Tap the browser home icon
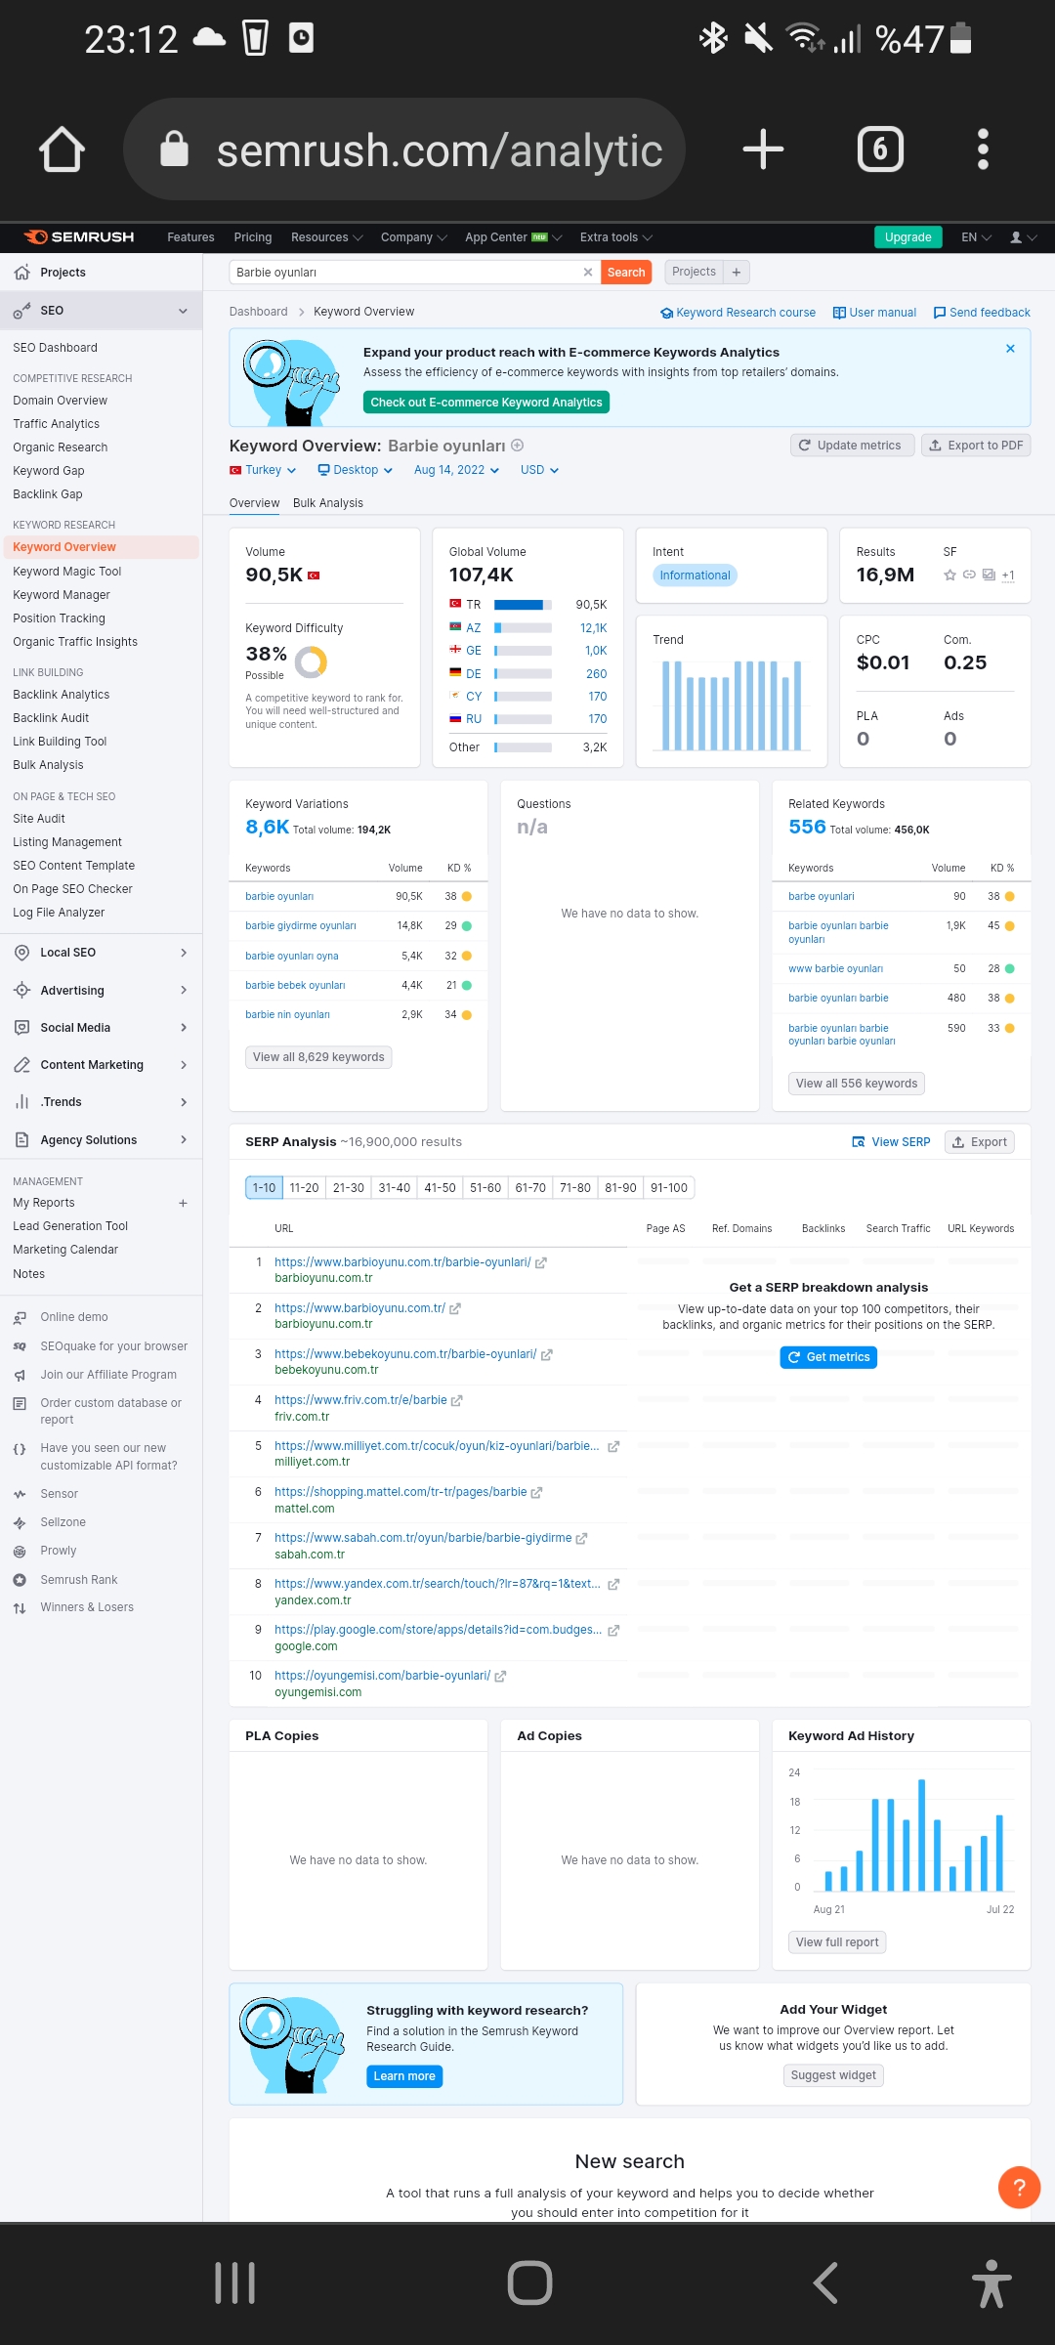Viewport: 1055px width, 2345px height. coord(62,149)
